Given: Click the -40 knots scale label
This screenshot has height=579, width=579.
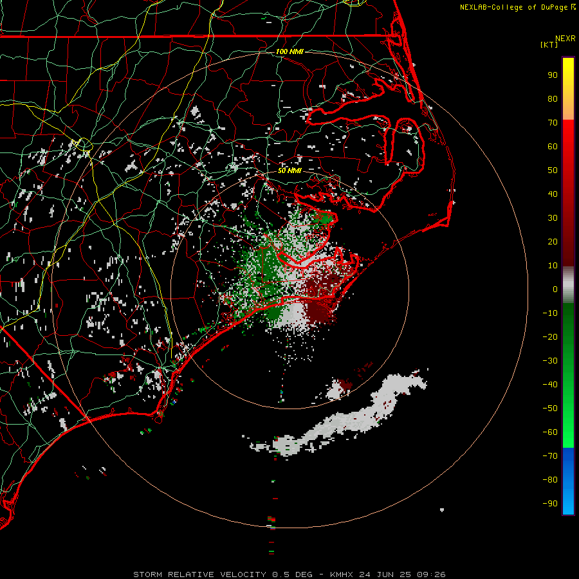Looking at the screenshot, I should click(x=550, y=385).
